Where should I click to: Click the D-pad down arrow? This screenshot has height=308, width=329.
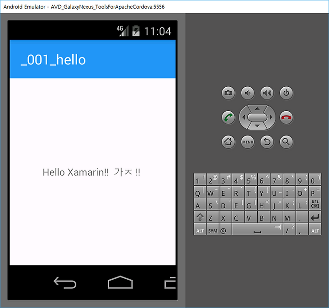point(257,126)
